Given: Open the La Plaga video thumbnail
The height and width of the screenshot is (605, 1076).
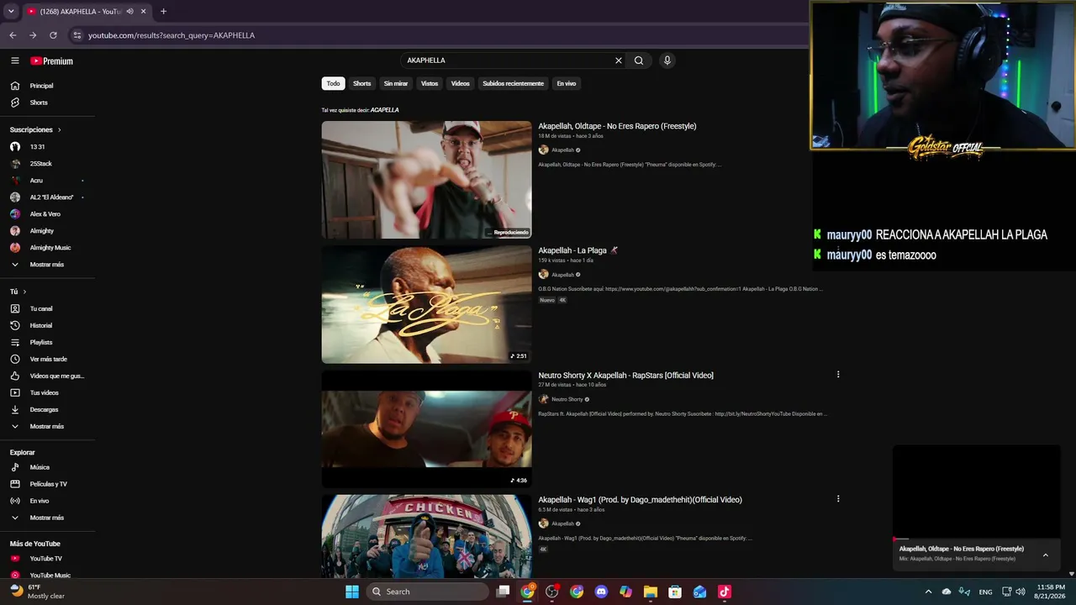Looking at the screenshot, I should coord(426,304).
